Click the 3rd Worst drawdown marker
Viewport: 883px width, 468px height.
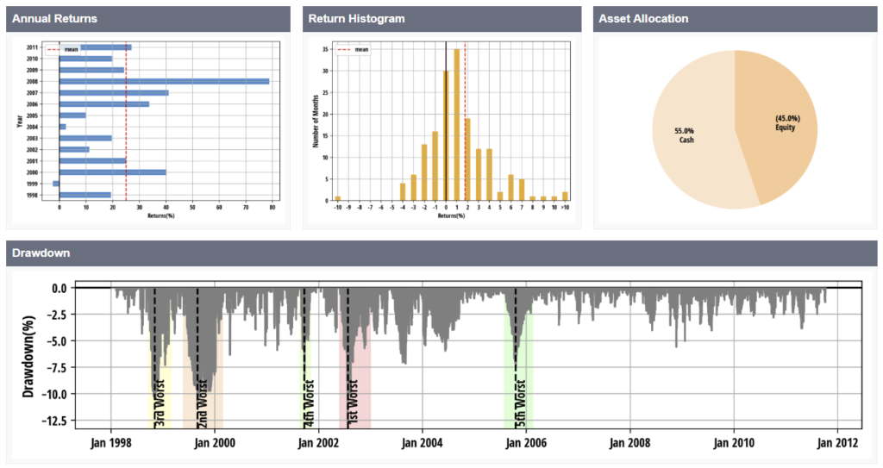160,405
